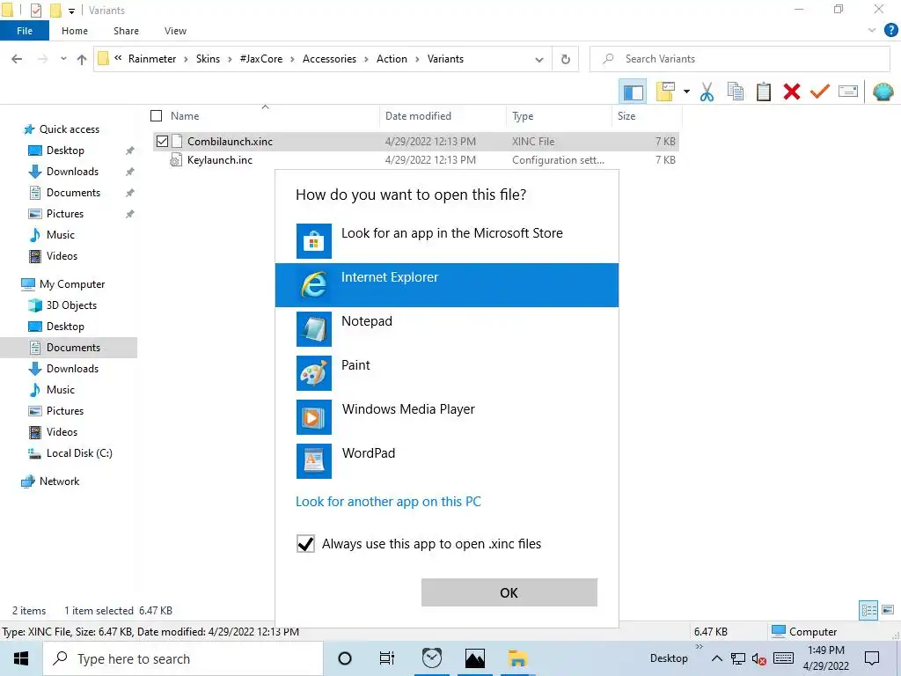Open the Windows Start button
Screen dimensions: 901x676
(x=21, y=658)
